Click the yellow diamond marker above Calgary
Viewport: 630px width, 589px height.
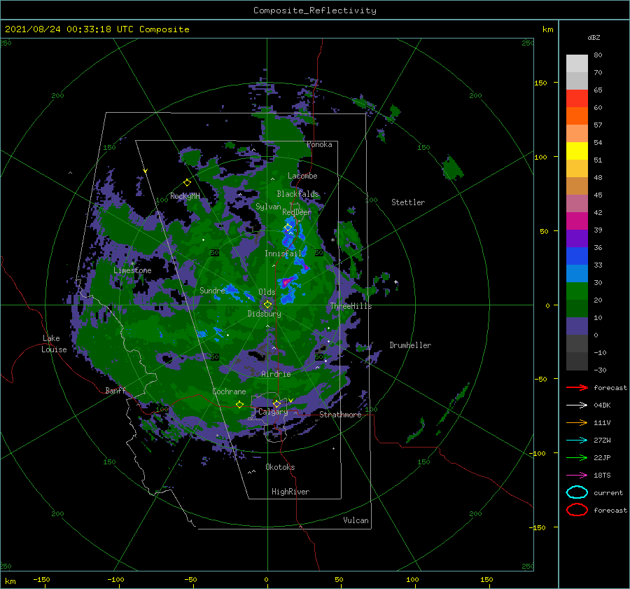click(x=276, y=403)
